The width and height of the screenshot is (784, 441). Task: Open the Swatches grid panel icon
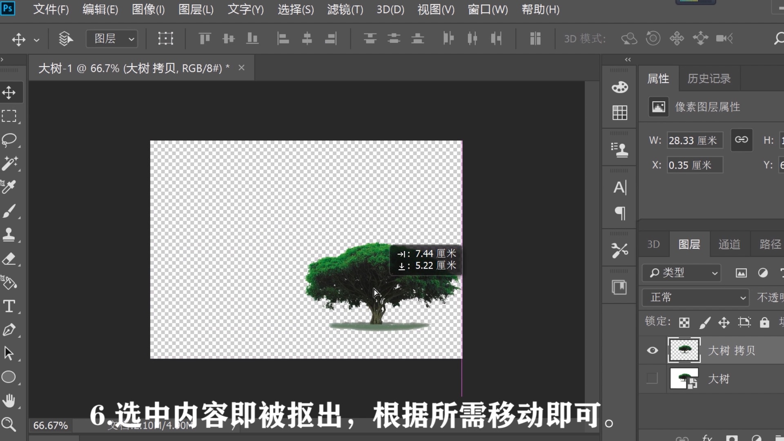pos(619,113)
